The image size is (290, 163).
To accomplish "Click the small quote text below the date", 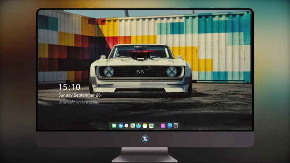I will (x=78, y=102).
